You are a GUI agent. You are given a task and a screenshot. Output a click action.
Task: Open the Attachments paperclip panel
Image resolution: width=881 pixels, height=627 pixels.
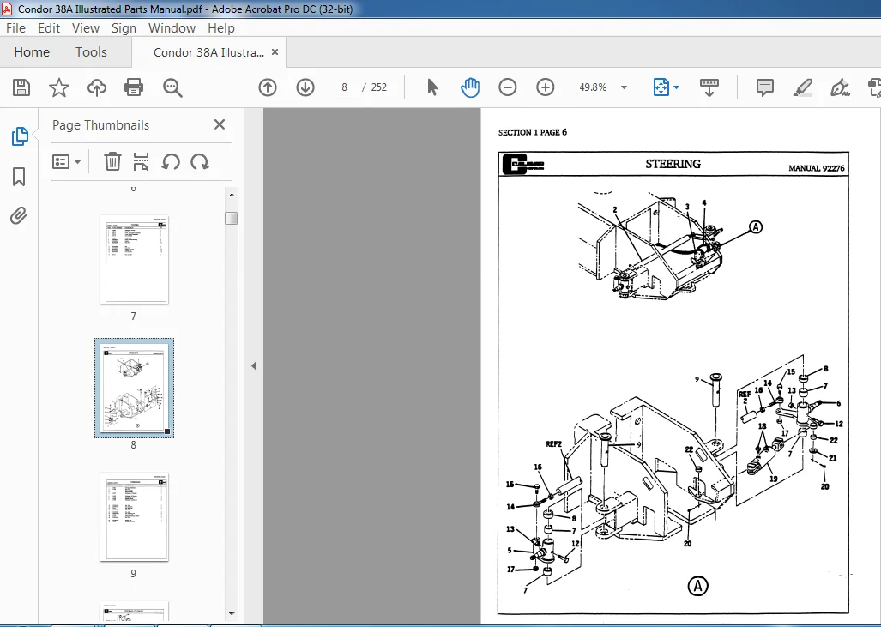coord(19,216)
